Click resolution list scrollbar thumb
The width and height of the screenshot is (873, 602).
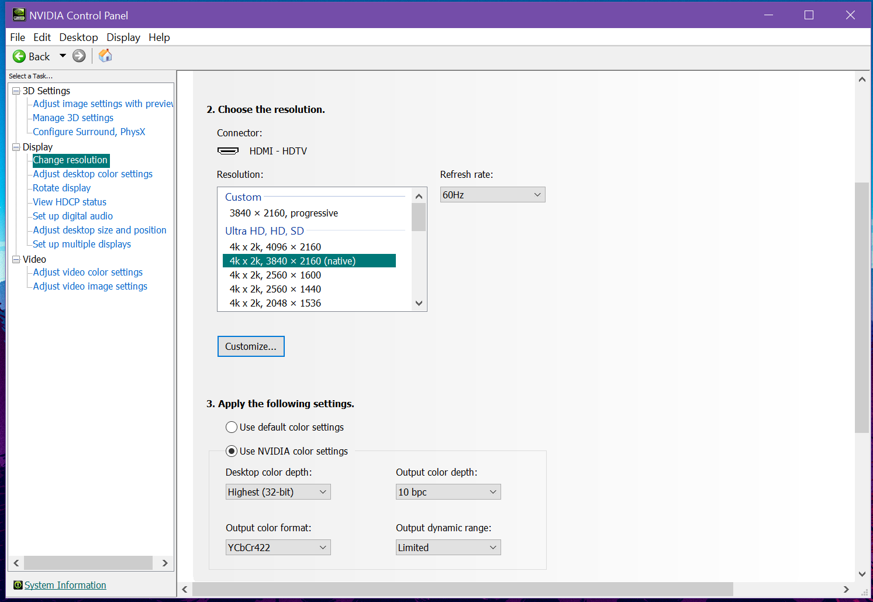[x=419, y=217]
